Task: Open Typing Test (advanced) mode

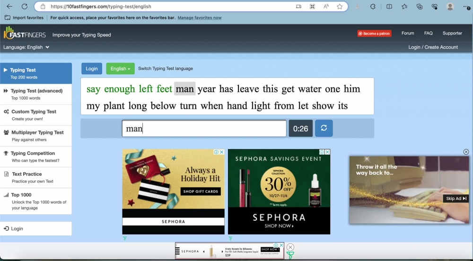Action: [36, 94]
